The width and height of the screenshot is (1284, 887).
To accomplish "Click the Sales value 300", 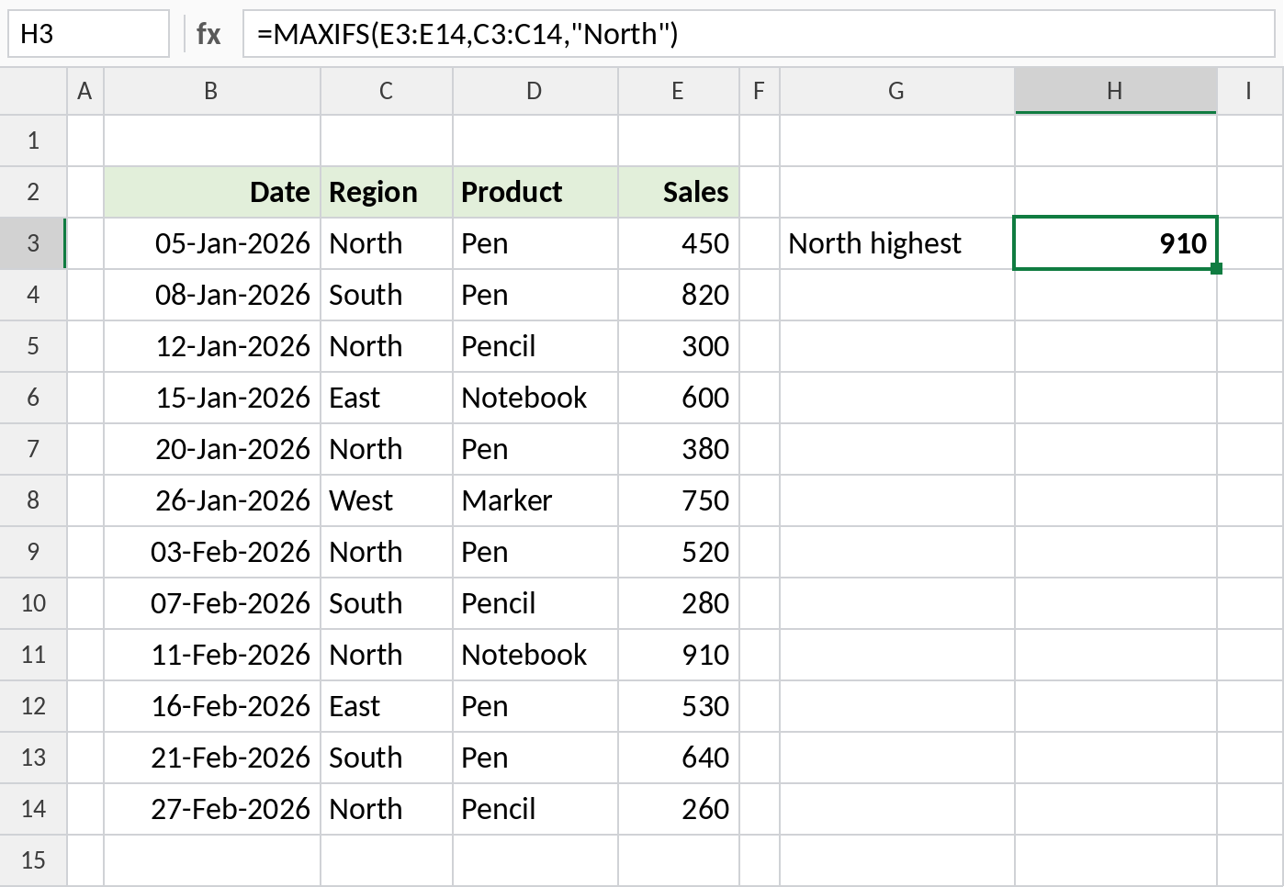I will (x=679, y=346).
